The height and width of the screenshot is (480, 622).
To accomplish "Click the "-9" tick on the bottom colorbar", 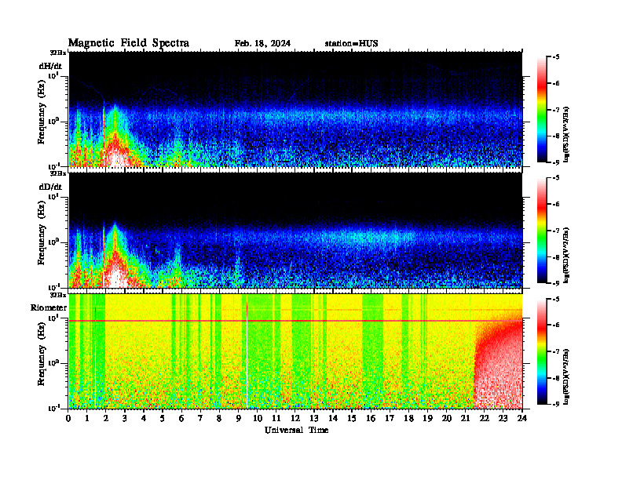I will [x=556, y=404].
